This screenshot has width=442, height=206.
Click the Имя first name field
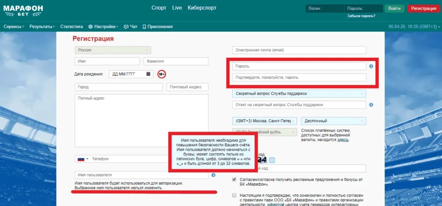point(107,61)
